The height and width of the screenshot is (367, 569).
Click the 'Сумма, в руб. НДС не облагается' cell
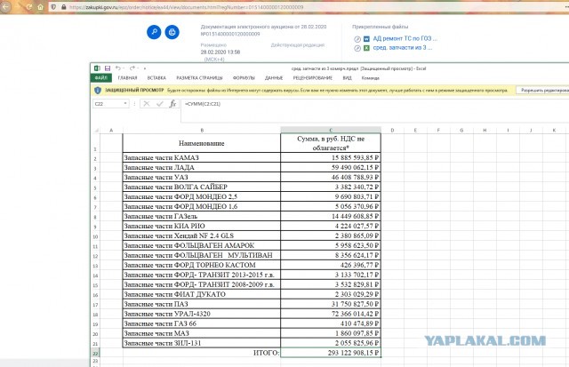click(x=331, y=143)
